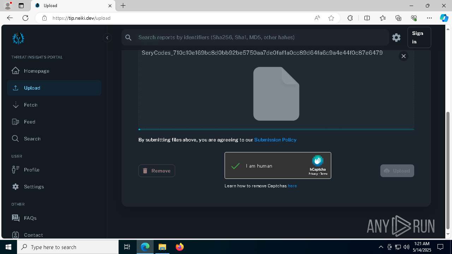Open the Favorites list icon
Viewport: 452px width, 254px height.
[x=383, y=18]
